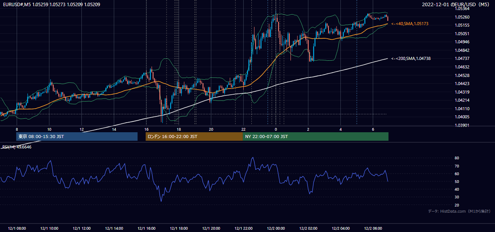
Task: Click price axis value 1.04110
Action: click(462, 109)
